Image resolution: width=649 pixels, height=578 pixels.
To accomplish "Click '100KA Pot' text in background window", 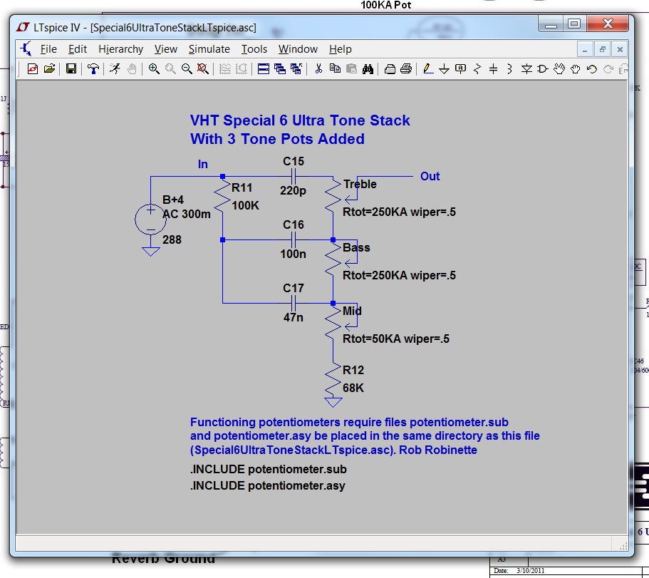I will click(385, 5).
